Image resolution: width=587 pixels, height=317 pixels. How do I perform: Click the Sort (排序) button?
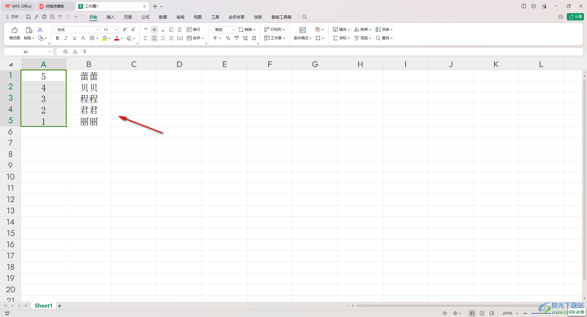[x=363, y=30]
